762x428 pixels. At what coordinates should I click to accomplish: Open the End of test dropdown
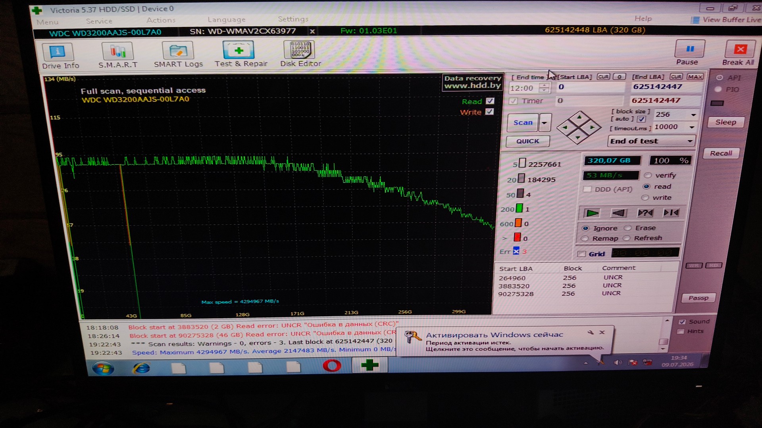click(651, 141)
